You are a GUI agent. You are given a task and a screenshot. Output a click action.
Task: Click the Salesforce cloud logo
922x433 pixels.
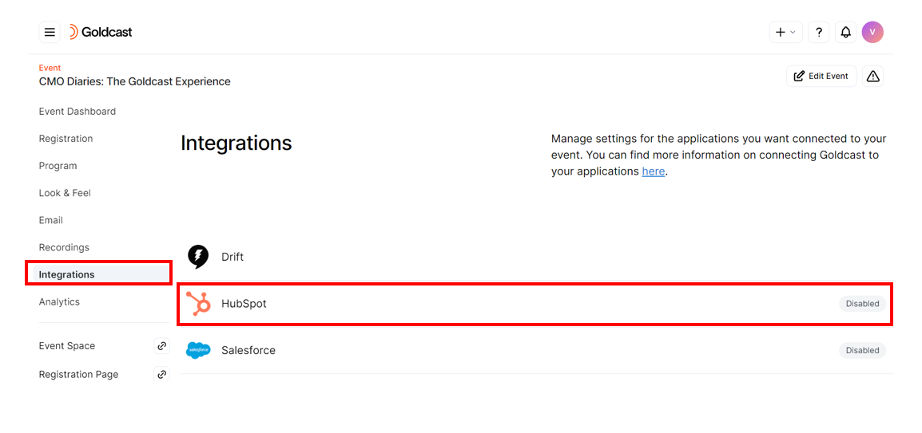coord(198,350)
